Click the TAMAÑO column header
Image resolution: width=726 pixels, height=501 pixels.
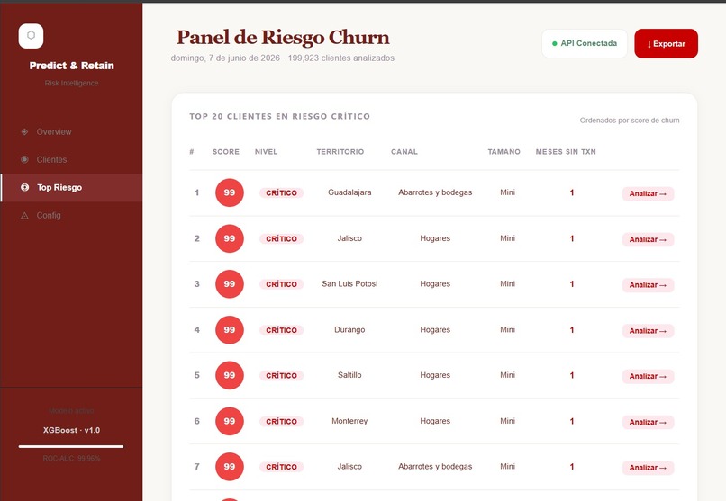click(x=504, y=152)
